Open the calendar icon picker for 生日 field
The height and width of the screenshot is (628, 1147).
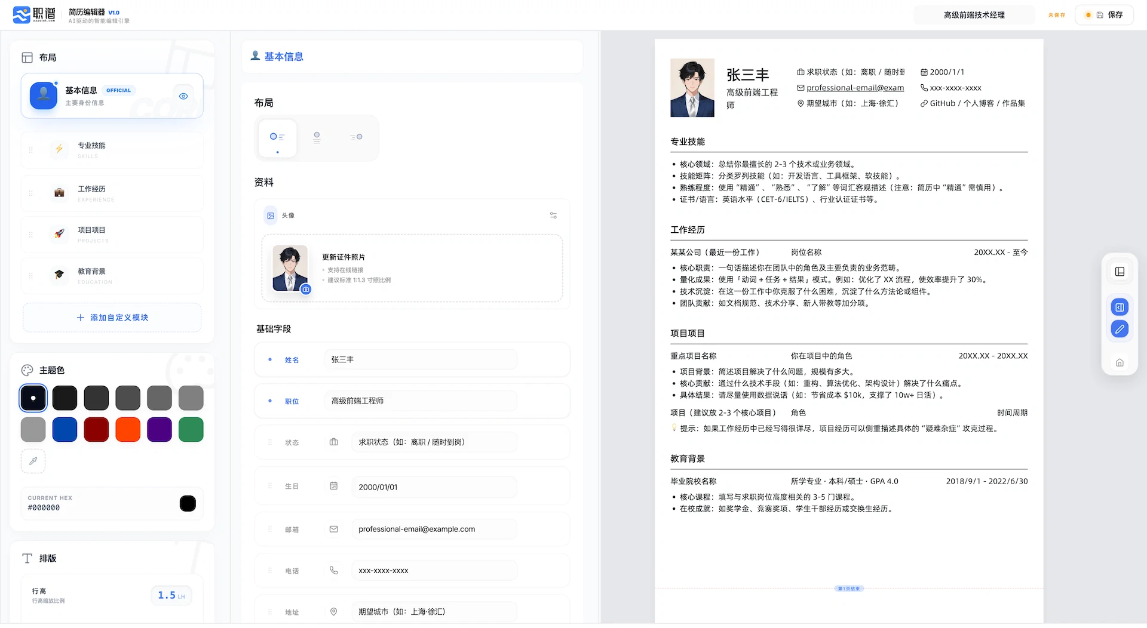pyautogui.click(x=334, y=487)
